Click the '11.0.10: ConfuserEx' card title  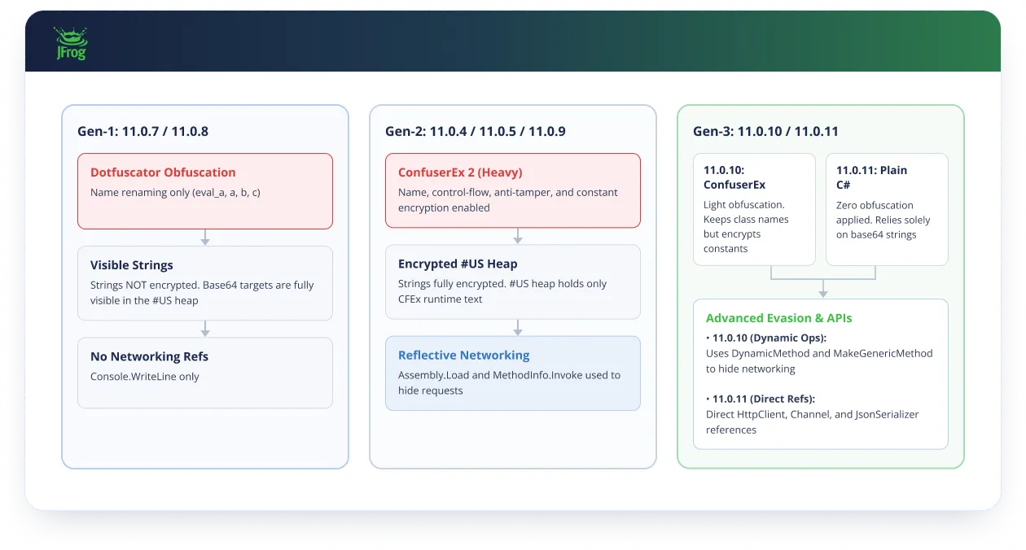(734, 177)
